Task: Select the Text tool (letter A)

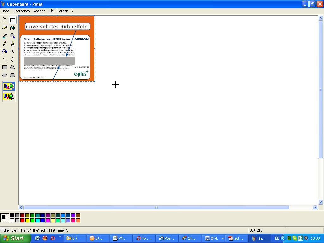Action: point(13,52)
